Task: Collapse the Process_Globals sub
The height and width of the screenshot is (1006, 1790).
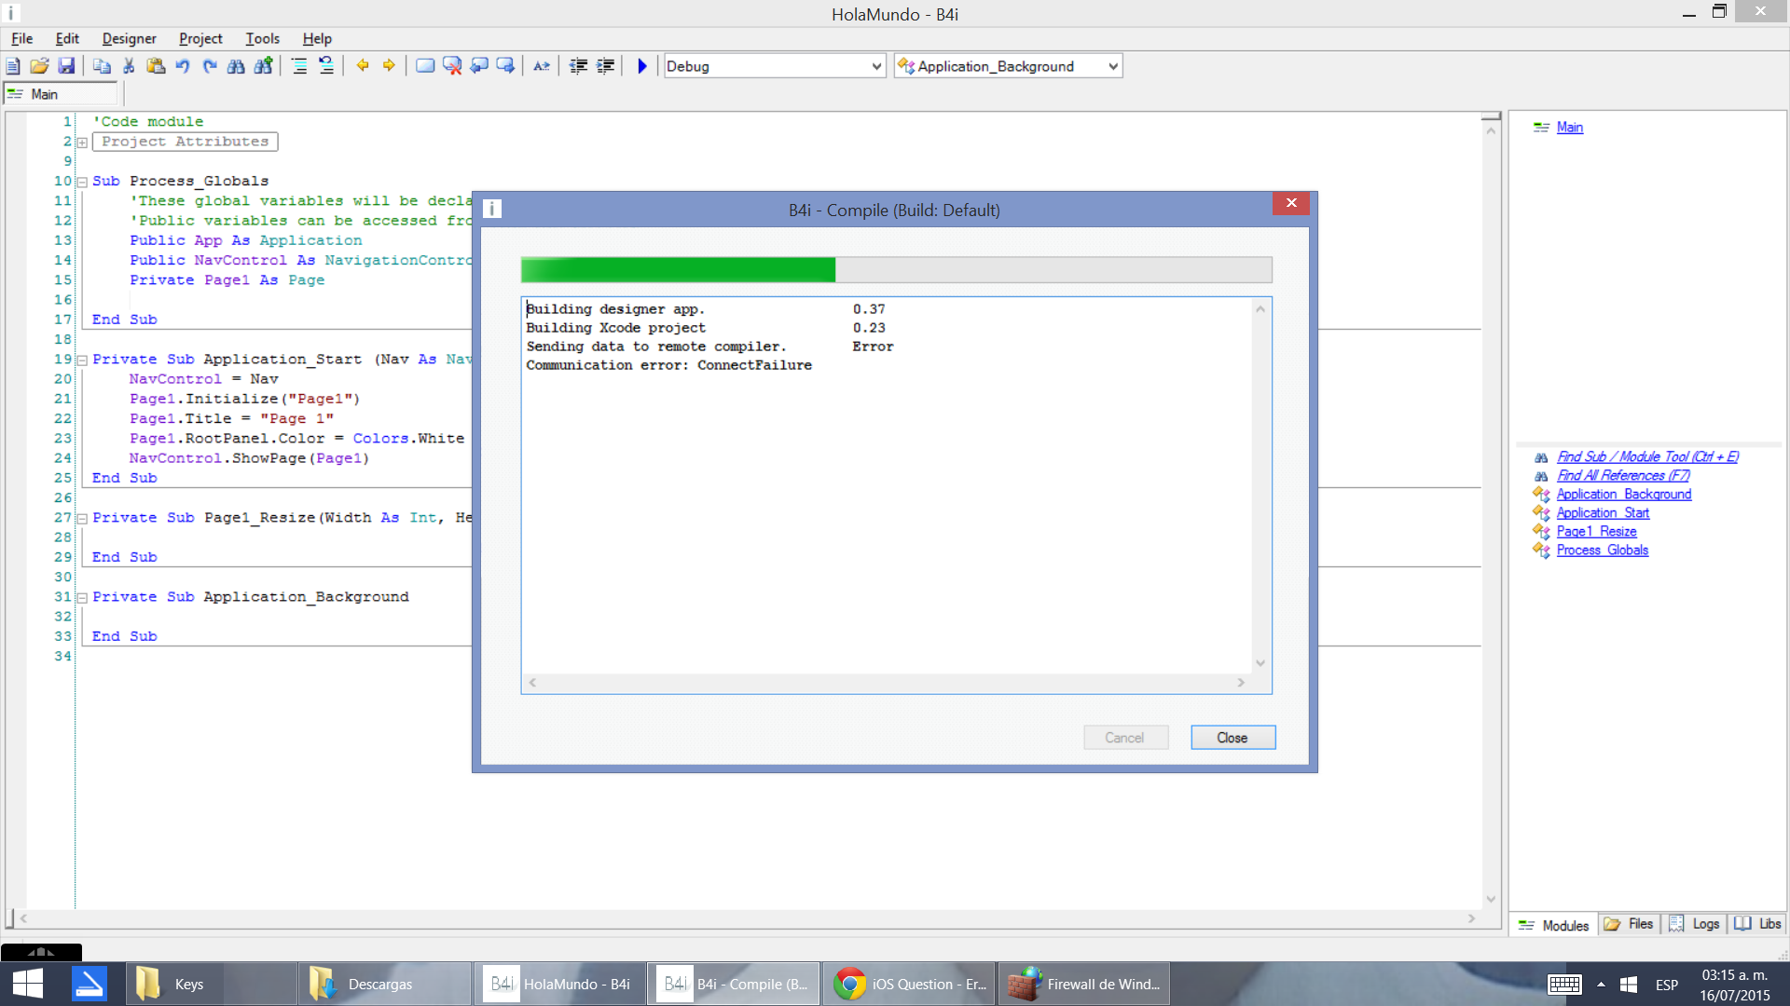Action: click(82, 182)
